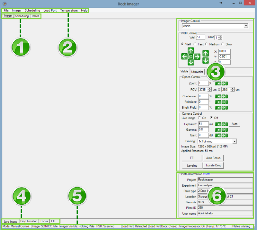The width and height of the screenshot is (257, 230).
Task: Move the well stage up with the arrow
Action: (x=191, y=50)
